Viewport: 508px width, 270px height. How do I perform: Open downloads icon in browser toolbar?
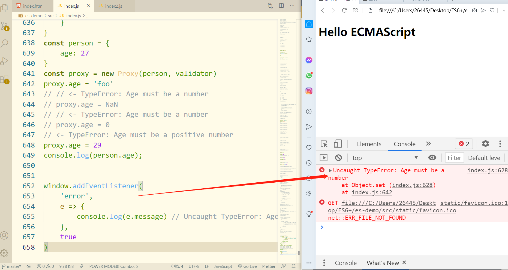point(504,10)
